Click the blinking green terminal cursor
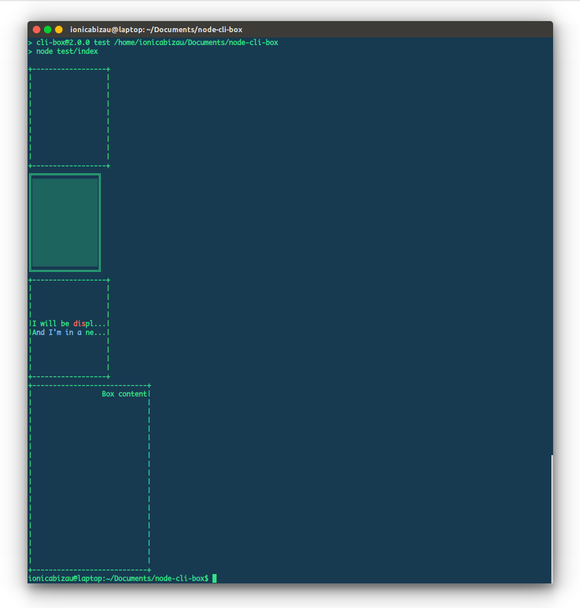Viewport: 580px width, 608px height. pyautogui.click(x=215, y=578)
